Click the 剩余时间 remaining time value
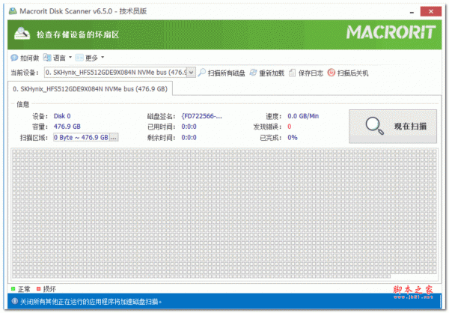The image size is (449, 313). pyautogui.click(x=189, y=138)
